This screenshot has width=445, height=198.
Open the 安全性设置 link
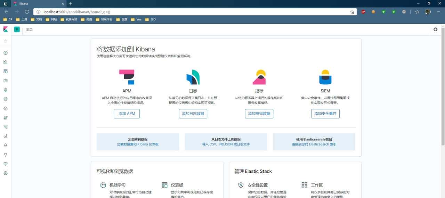(x=258, y=185)
